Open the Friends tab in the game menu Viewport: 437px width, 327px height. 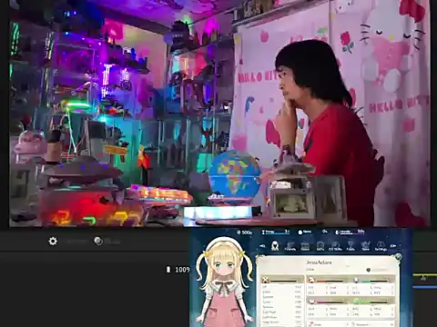[290, 246]
